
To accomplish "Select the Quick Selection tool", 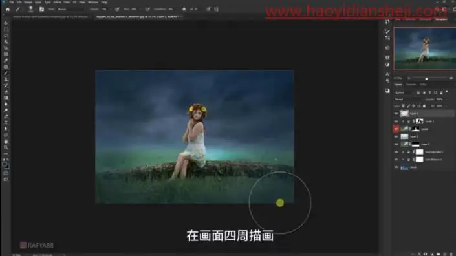I will click(x=6, y=42).
